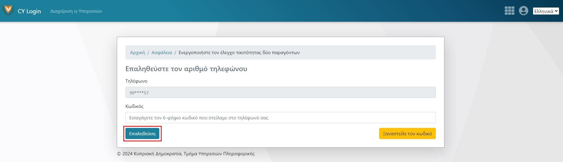Click the disabled phone field showing 99****57

[280, 92]
